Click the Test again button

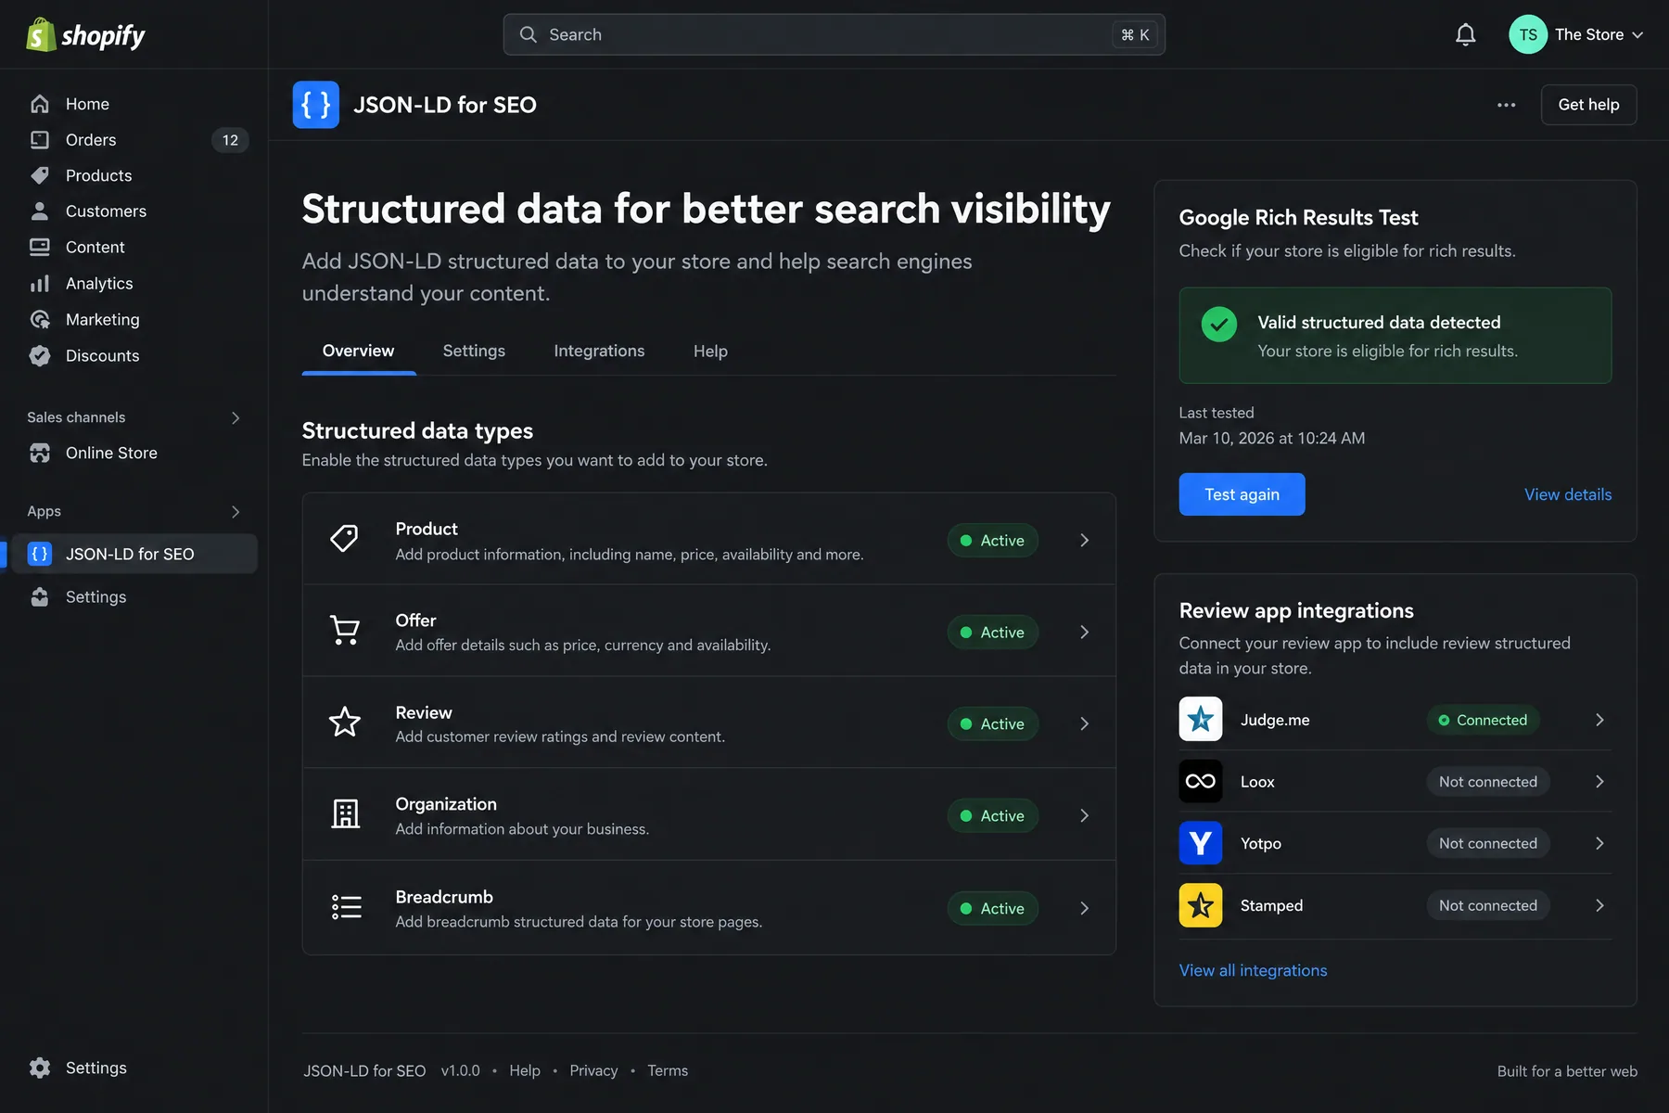coord(1242,494)
